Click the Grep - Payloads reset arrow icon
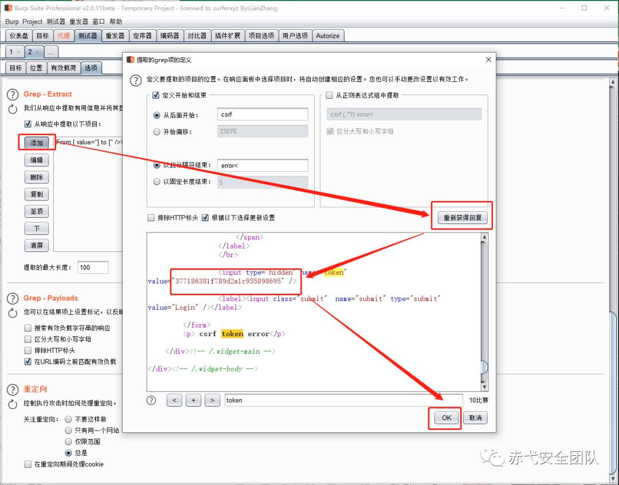This screenshot has height=485, width=619. 13,313
